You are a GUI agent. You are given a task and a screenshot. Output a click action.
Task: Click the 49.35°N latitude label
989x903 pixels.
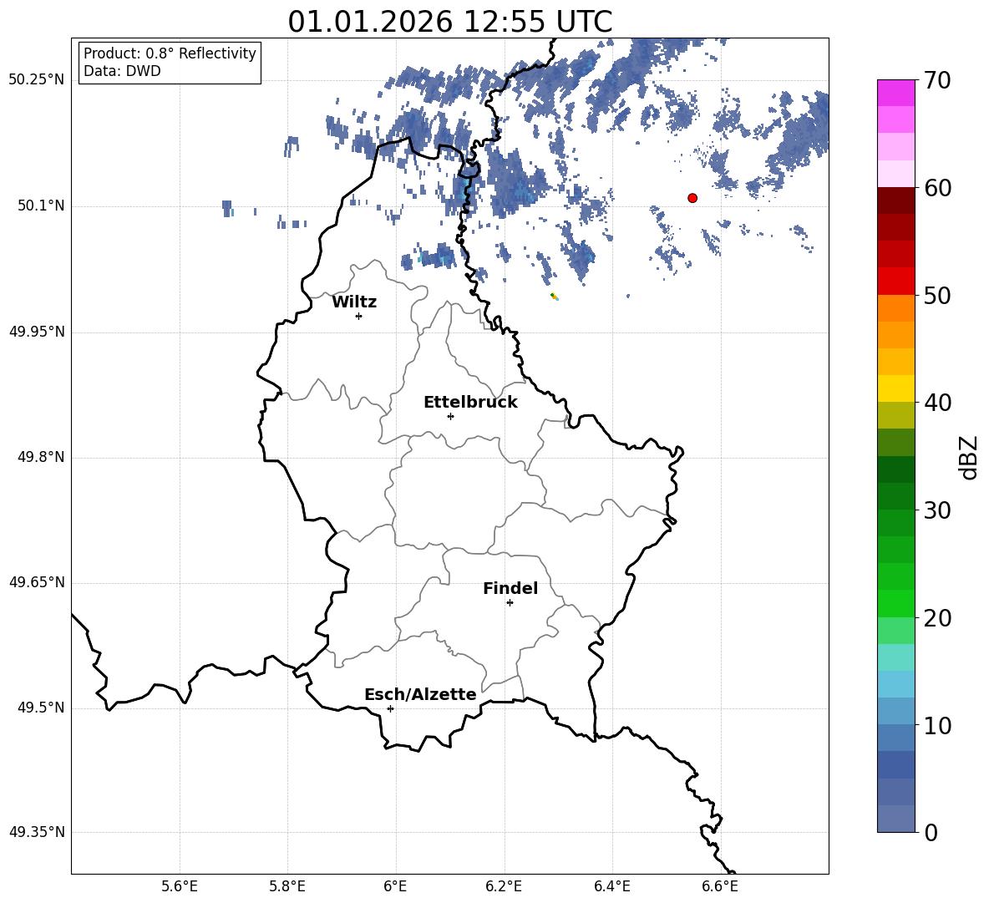[37, 832]
